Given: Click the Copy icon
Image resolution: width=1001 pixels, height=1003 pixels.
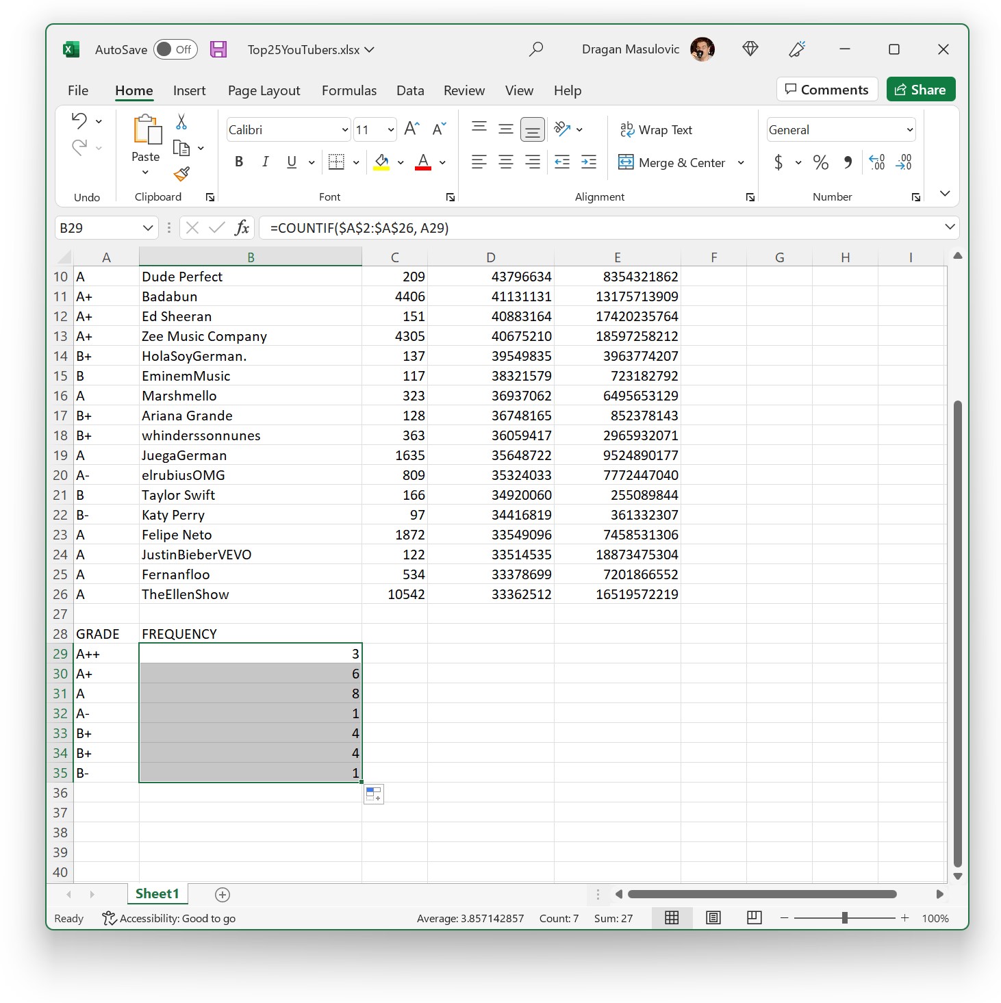Looking at the screenshot, I should tap(181, 148).
